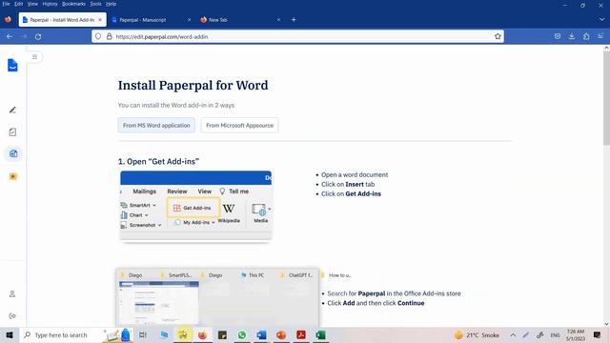
Task: Show hidden system tray icons chevron
Action: [x=513, y=334]
